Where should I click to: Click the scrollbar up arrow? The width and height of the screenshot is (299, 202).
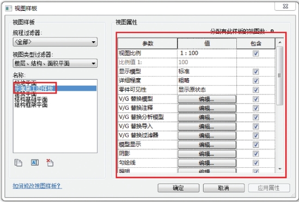[x=280, y=42]
